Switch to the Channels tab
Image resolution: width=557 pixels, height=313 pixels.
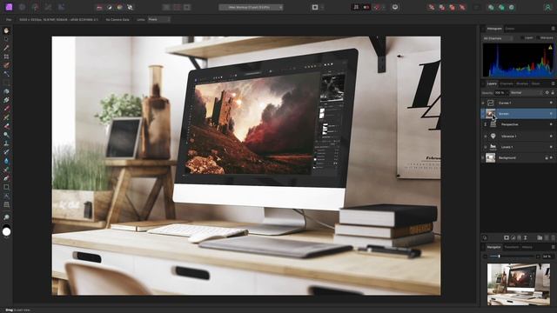click(507, 83)
